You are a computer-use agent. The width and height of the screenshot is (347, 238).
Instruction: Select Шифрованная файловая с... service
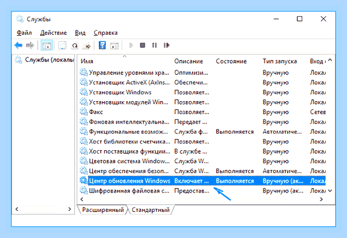click(x=129, y=191)
